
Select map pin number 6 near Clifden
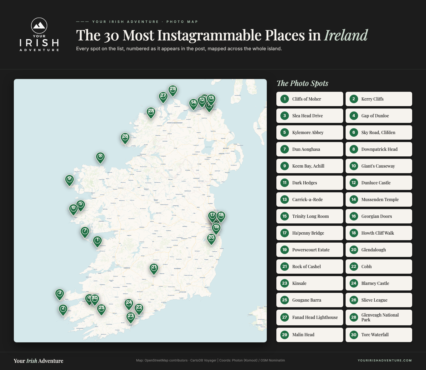pyautogui.click(x=73, y=209)
